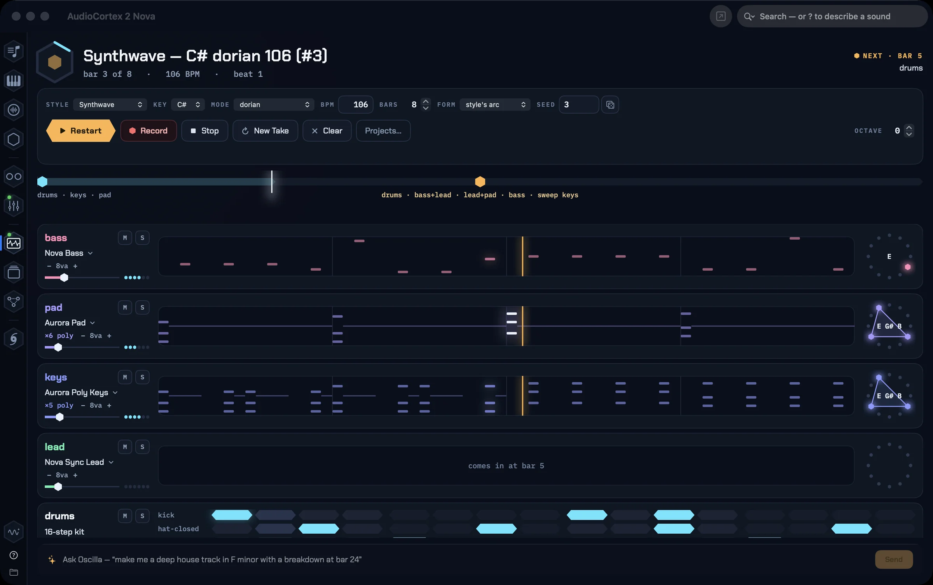Expand the Aurora Pad instrument selector
The width and height of the screenshot is (933, 585).
click(x=70, y=323)
